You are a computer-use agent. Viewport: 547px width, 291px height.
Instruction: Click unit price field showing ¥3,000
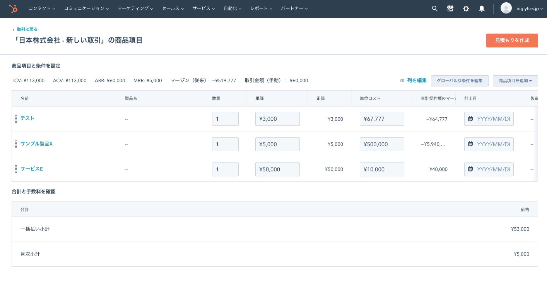(x=277, y=119)
